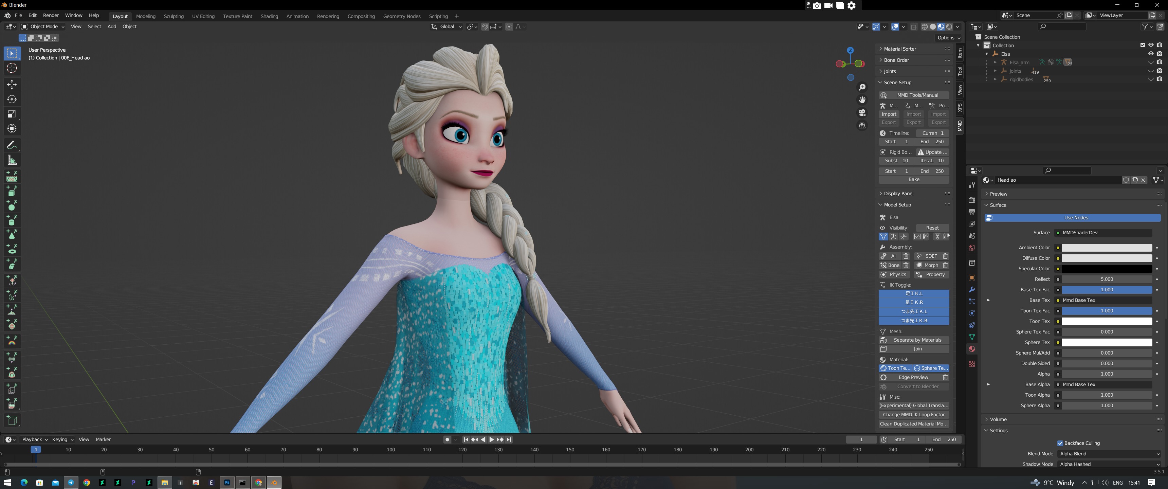This screenshot has width=1168, height=489.
Task: Open Object Data properties green triangle icon
Action: point(972,337)
